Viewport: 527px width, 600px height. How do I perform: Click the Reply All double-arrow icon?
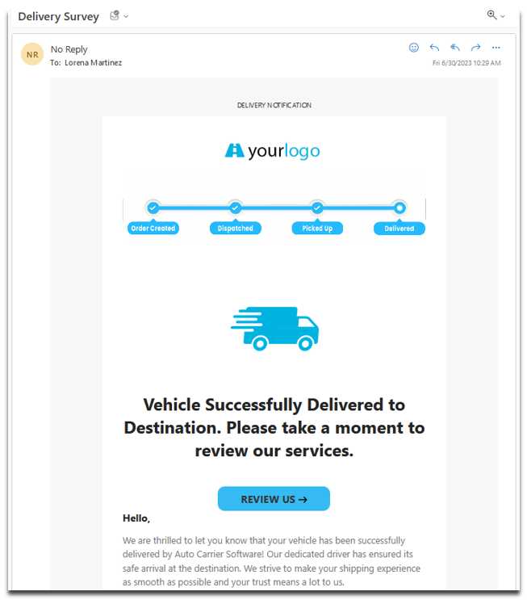pos(454,48)
